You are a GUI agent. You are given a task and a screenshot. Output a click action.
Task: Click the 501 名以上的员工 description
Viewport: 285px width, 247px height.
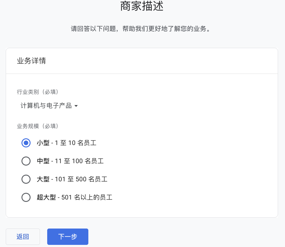coord(87,198)
